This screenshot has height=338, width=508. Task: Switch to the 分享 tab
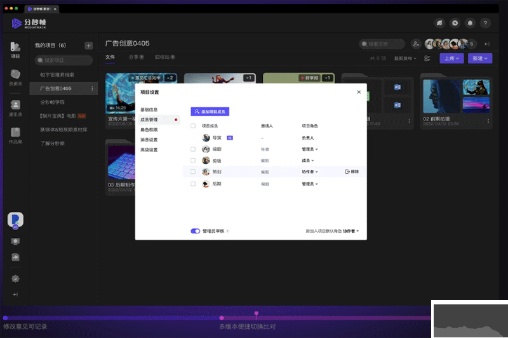coord(136,57)
